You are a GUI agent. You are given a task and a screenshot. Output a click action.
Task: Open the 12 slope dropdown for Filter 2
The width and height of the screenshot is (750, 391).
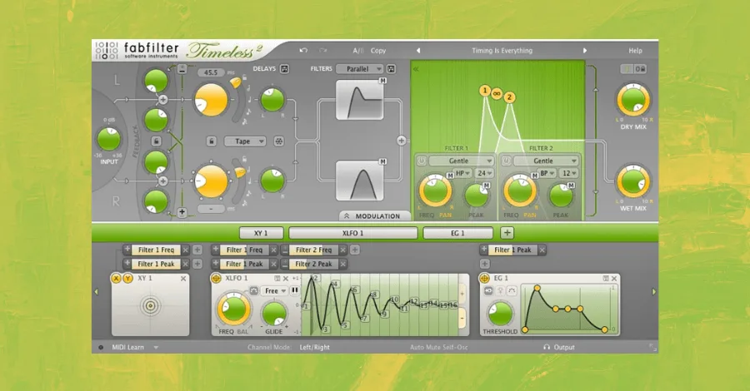click(x=569, y=173)
